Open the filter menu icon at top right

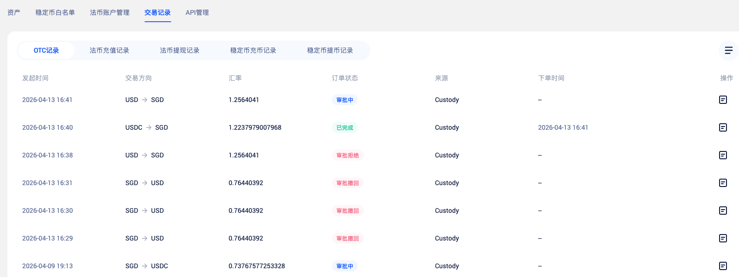pos(728,50)
